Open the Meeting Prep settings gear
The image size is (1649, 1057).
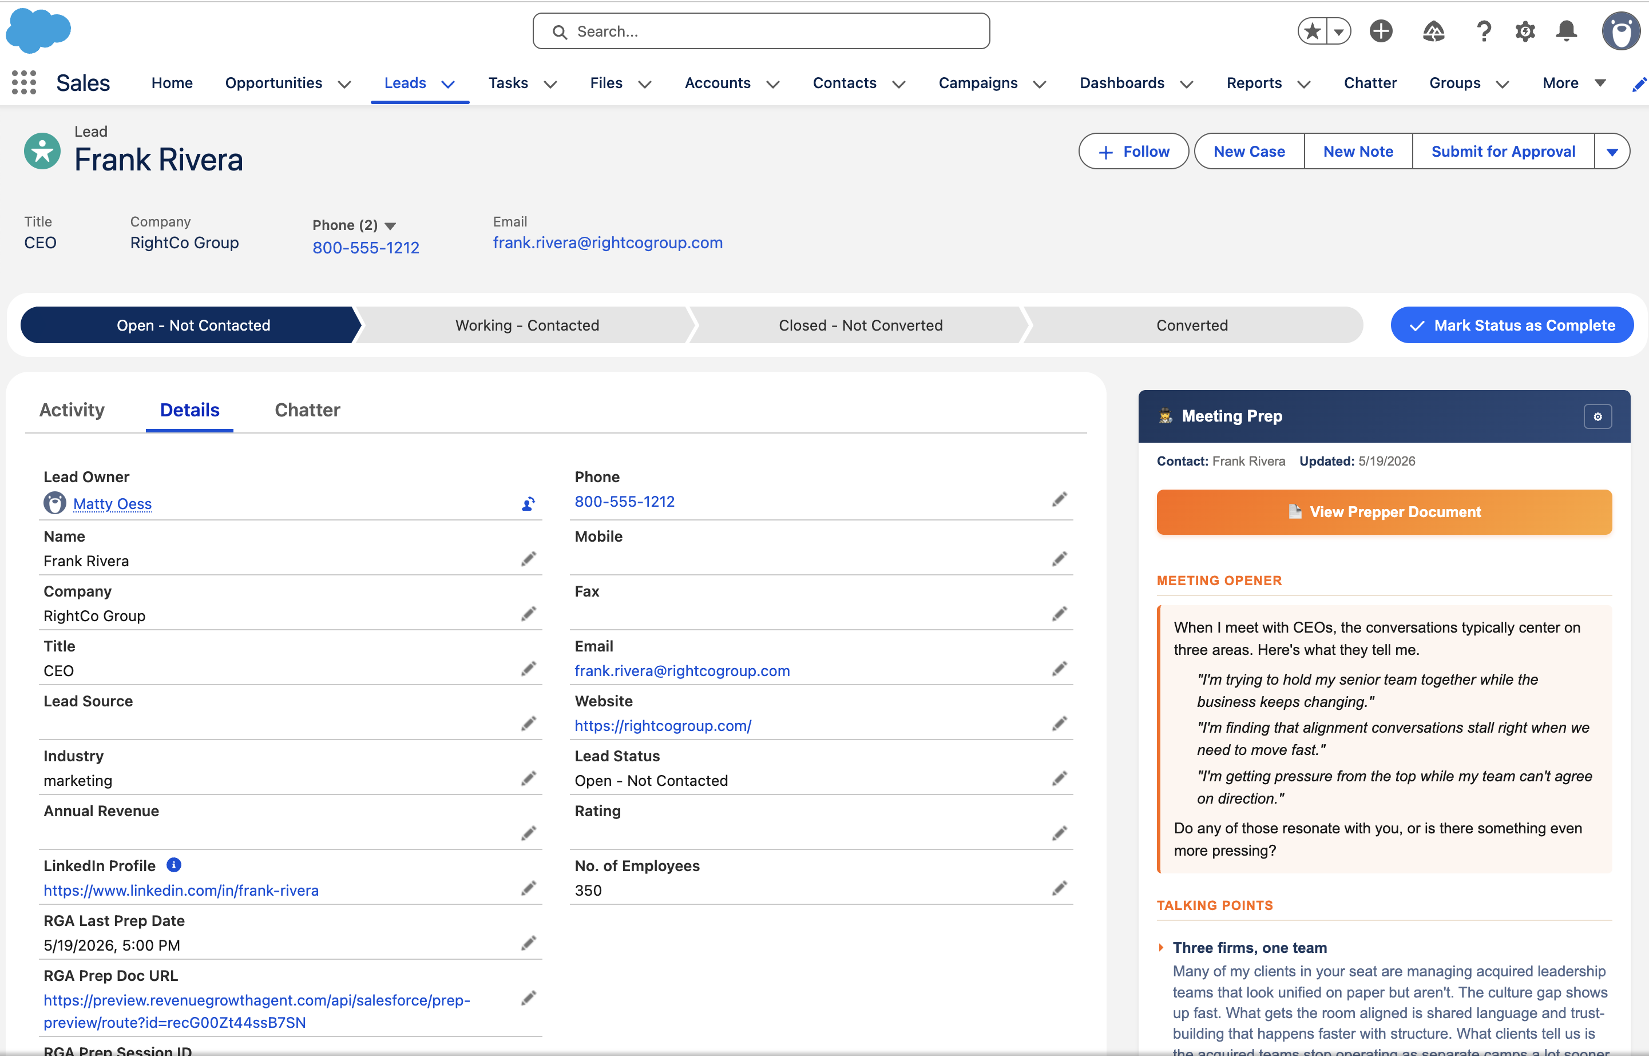pyautogui.click(x=1598, y=416)
